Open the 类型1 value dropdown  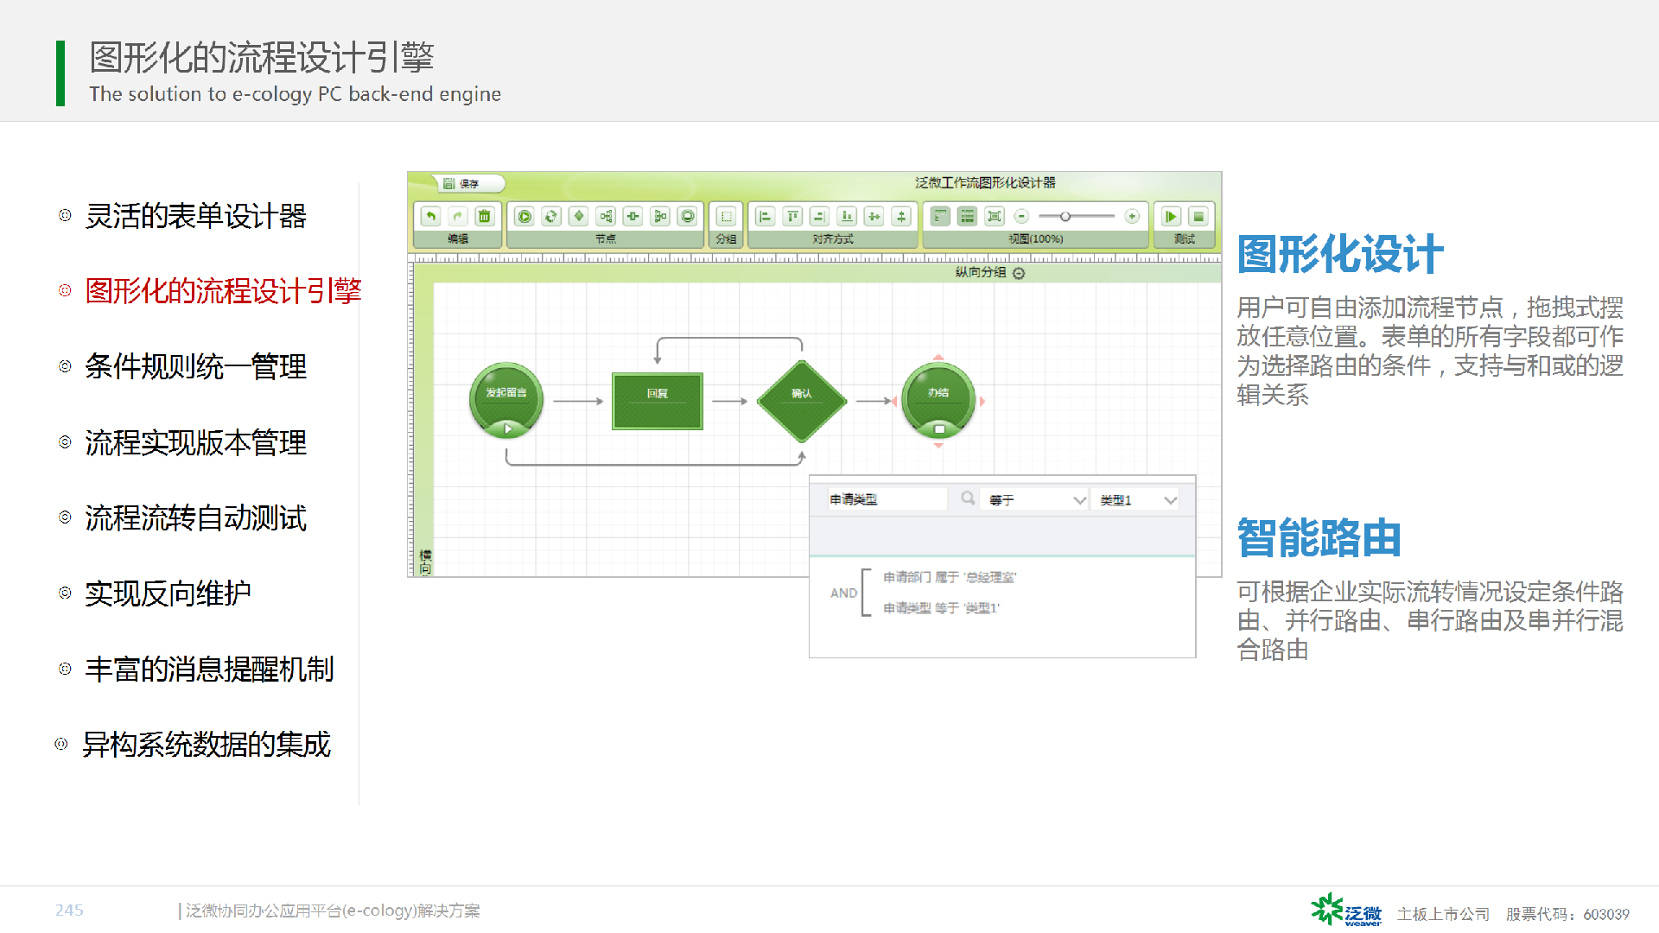point(1136,499)
